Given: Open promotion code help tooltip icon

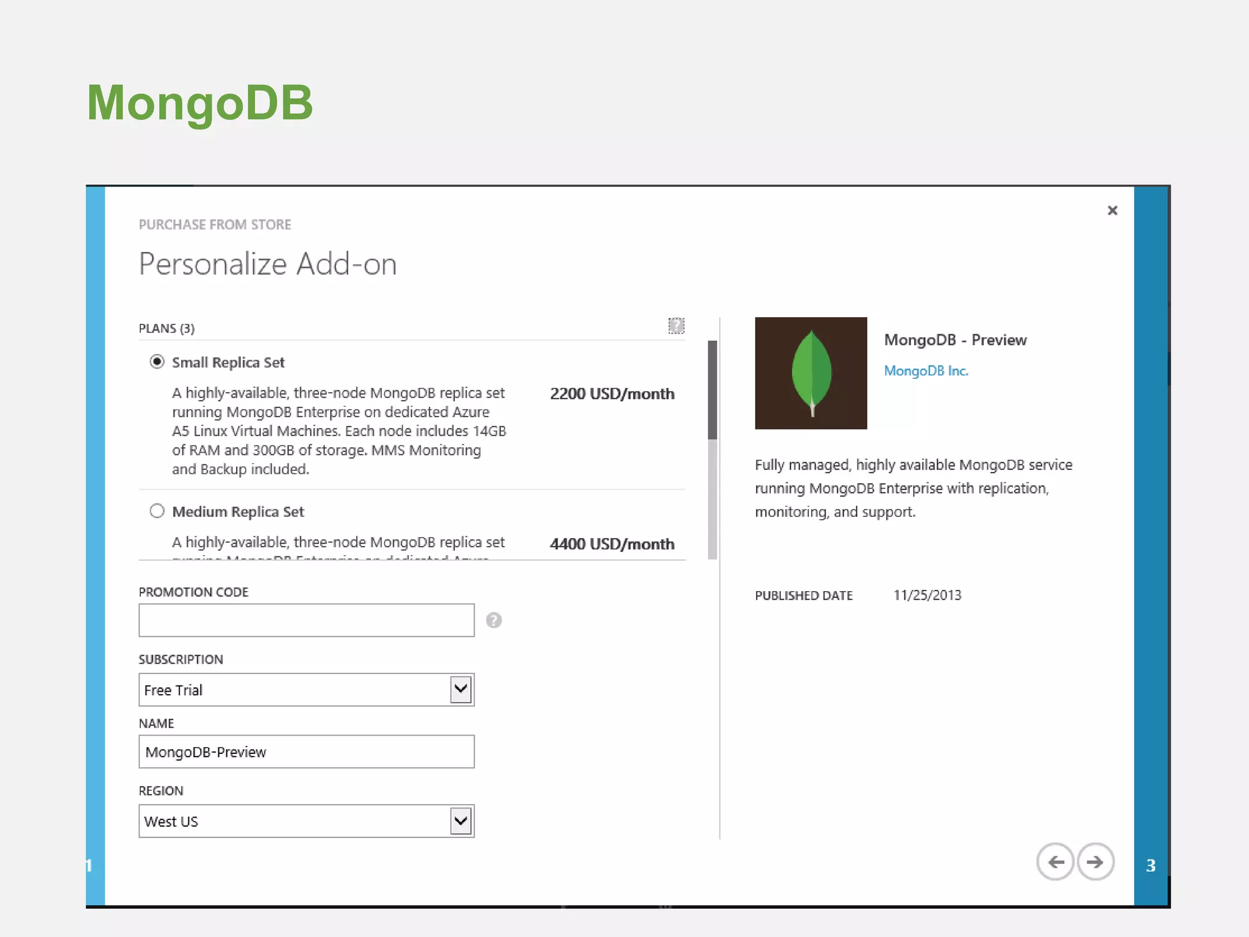Looking at the screenshot, I should (x=494, y=620).
